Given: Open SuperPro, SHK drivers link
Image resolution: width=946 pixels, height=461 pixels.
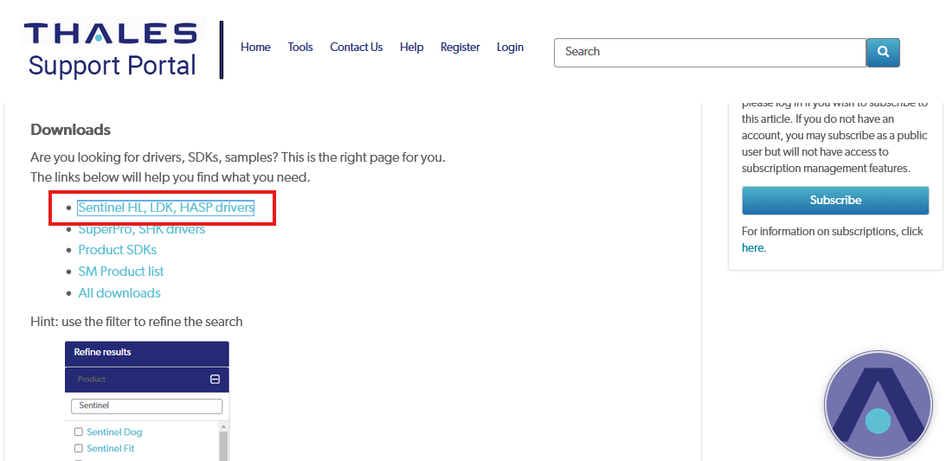Looking at the screenshot, I should pyautogui.click(x=142, y=229).
